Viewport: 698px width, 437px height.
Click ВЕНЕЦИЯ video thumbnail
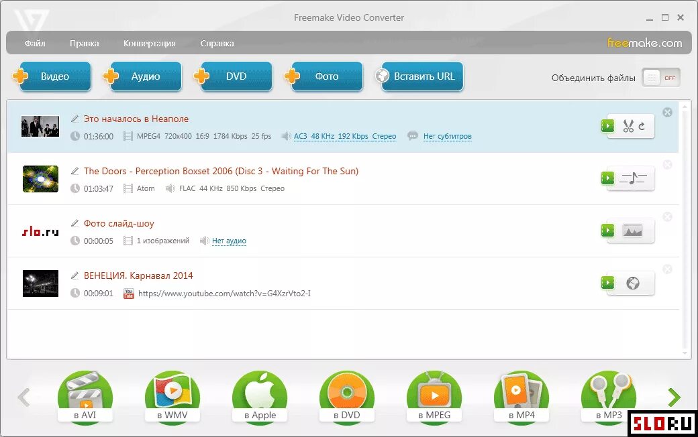(40, 284)
